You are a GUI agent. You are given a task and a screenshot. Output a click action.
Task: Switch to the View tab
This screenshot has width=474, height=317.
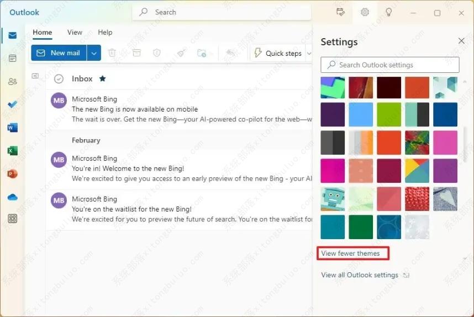pyautogui.click(x=75, y=33)
